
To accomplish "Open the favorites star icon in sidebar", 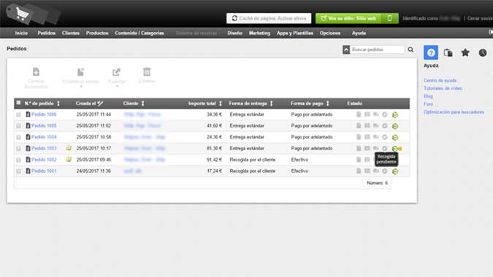I will 465,52.
